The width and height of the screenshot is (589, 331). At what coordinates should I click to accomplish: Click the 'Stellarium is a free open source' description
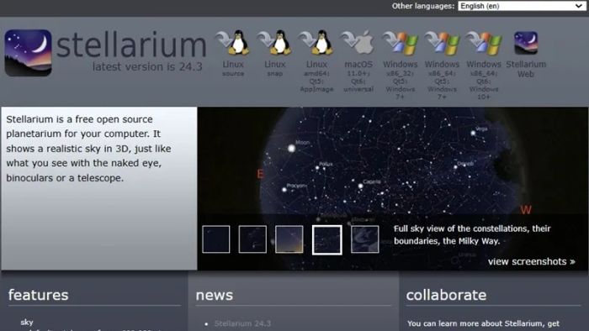88,149
